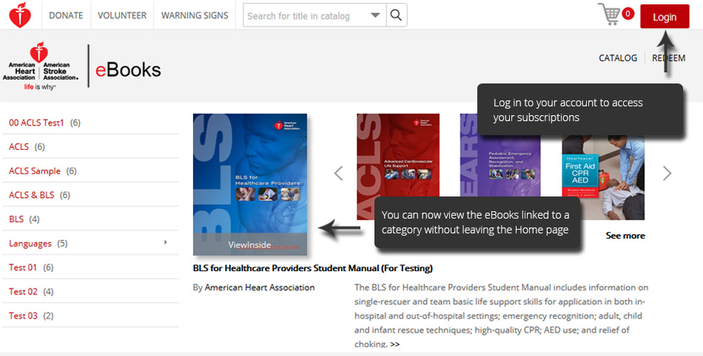Click the magnifying glass search button

point(396,16)
